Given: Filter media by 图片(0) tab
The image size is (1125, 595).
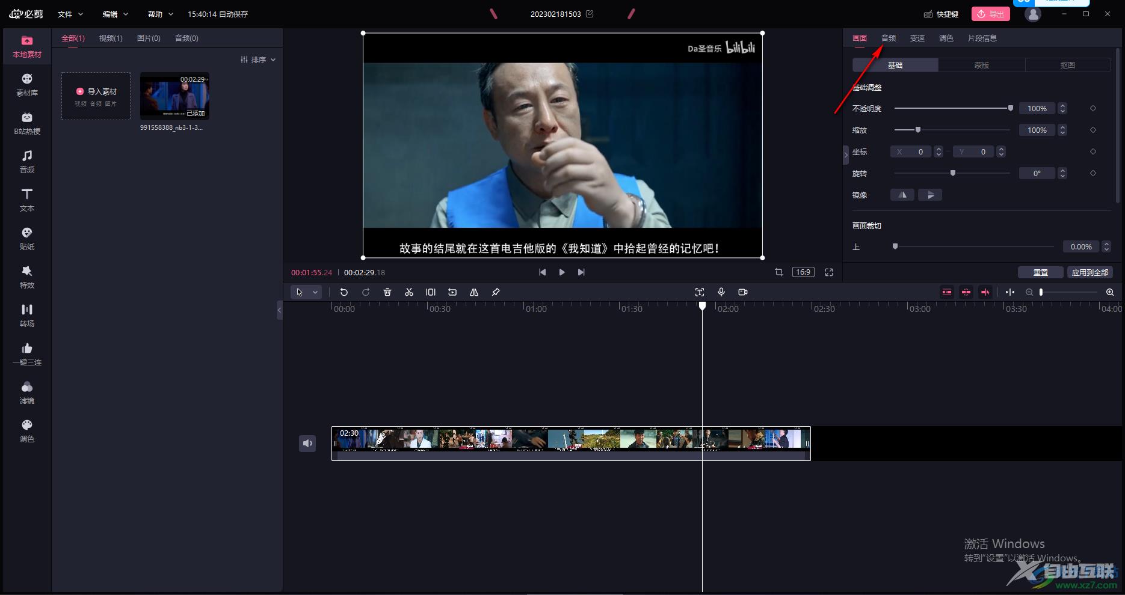Looking at the screenshot, I should pyautogui.click(x=149, y=38).
